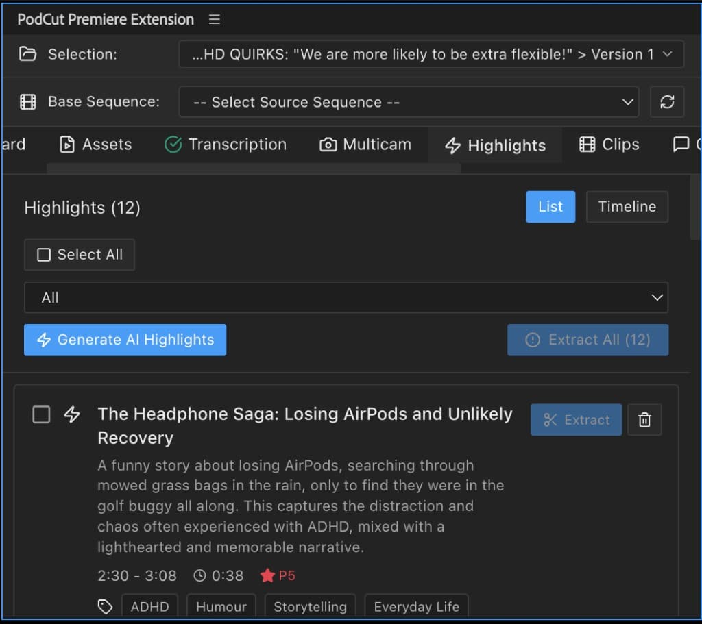Screen dimensions: 702x624
Task: Click the red star P5 priority icon
Action: click(x=268, y=576)
